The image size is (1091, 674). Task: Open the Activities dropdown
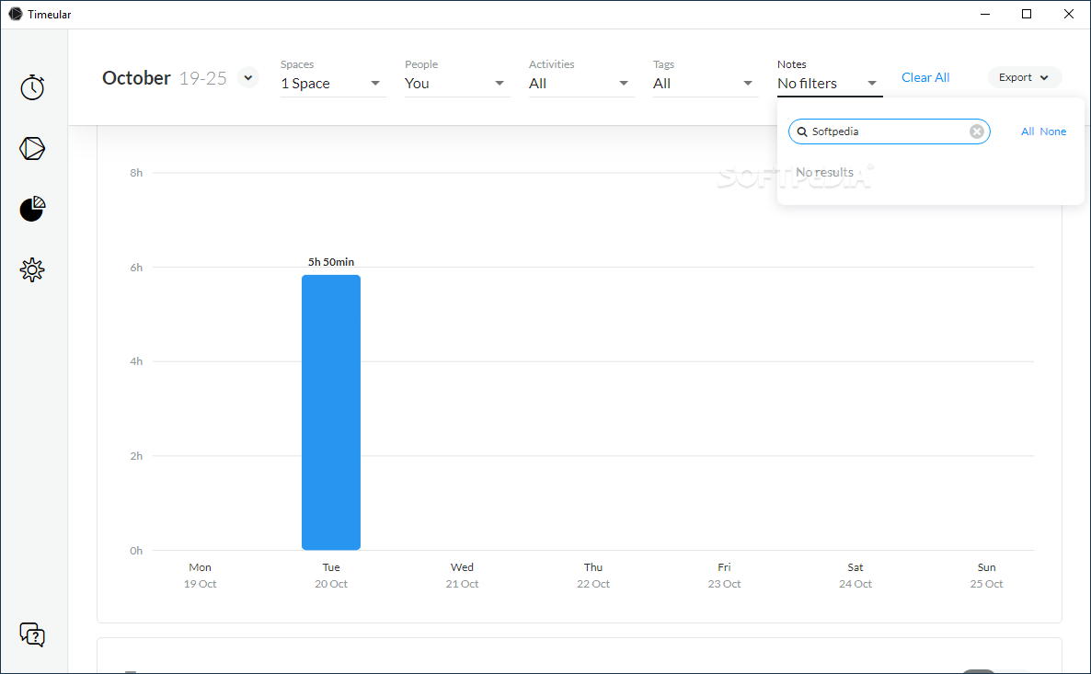point(581,84)
